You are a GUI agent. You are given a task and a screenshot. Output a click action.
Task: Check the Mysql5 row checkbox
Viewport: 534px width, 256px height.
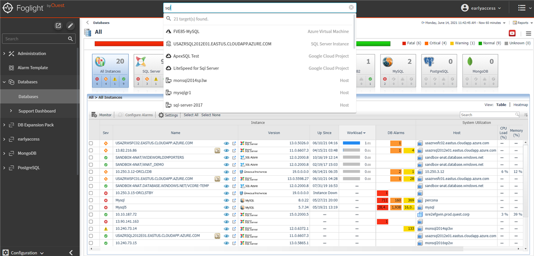point(91,207)
